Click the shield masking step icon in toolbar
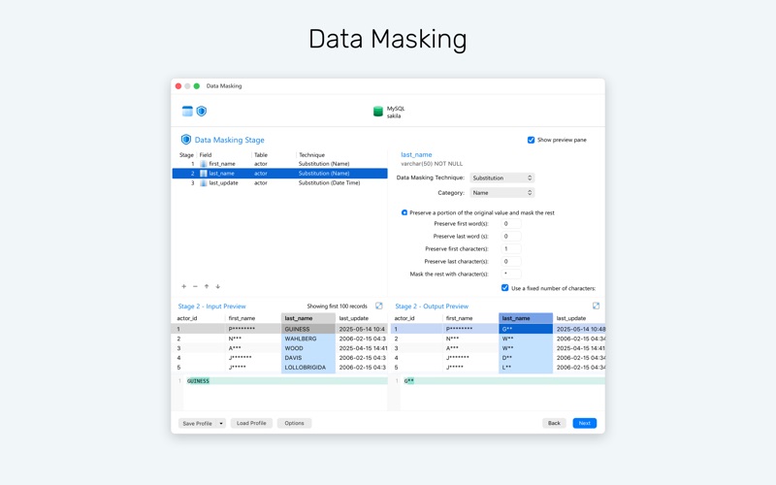The width and height of the screenshot is (776, 485). [x=202, y=111]
